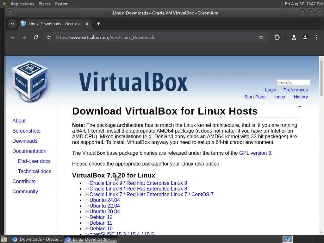Download the Ubuntu 20.04 package
Image resolution: width=324 pixels, height=243 pixels.
point(104,211)
